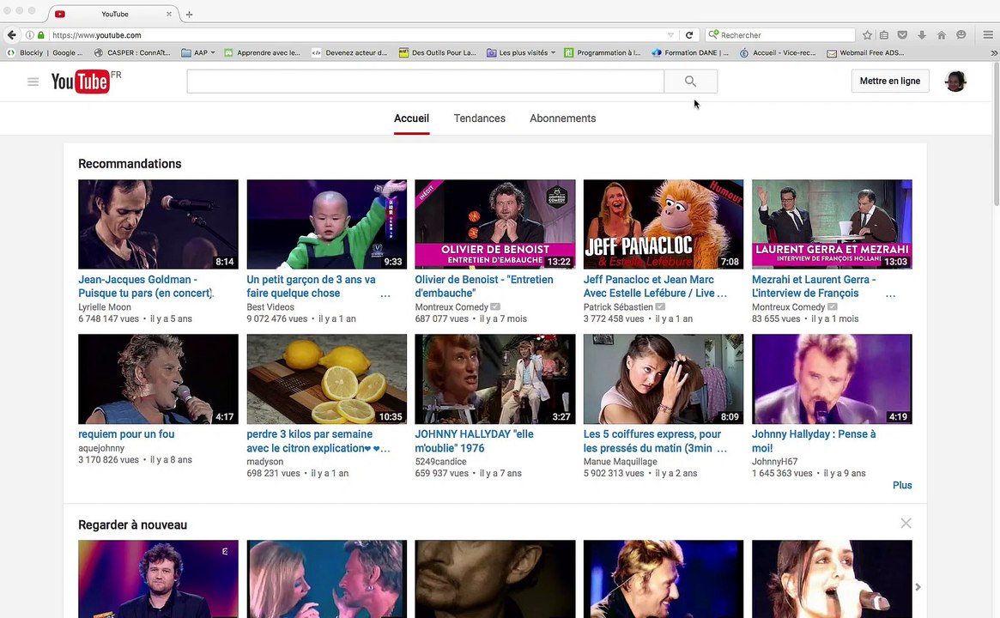Switch to the Accueil tab

click(411, 118)
